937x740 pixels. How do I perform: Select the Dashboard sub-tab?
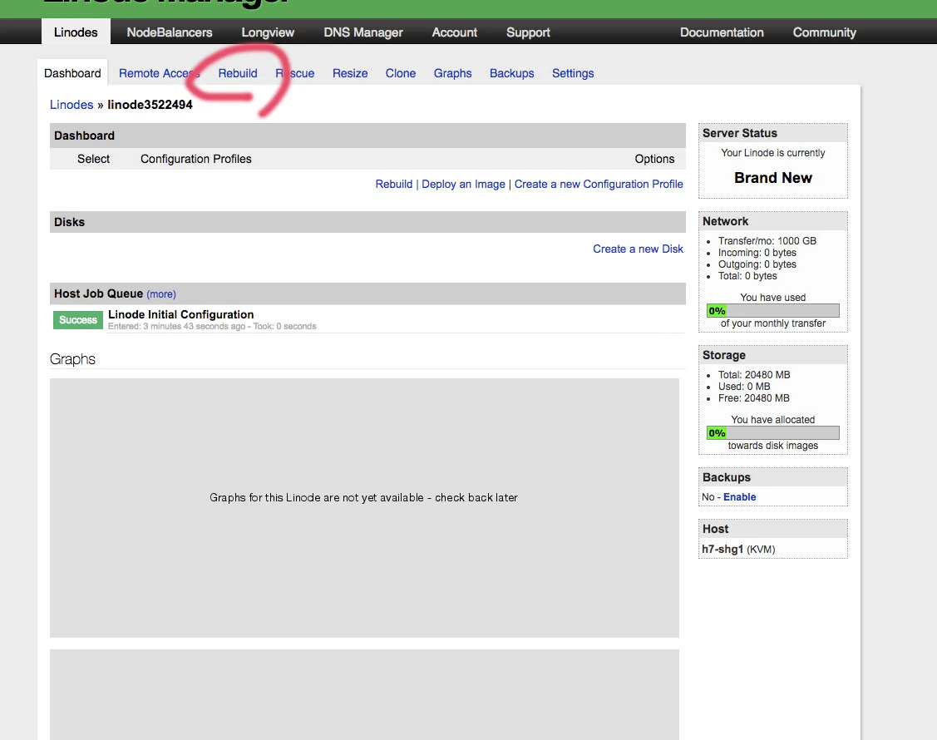[72, 73]
